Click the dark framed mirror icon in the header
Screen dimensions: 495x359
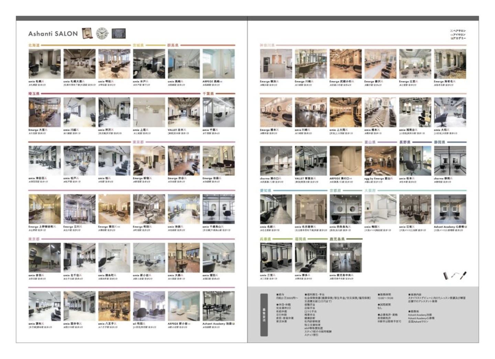click(119, 33)
